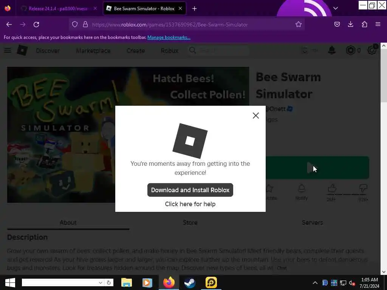The height and width of the screenshot is (290, 387).
Task: Click the network tray icon
Action: click(343, 283)
